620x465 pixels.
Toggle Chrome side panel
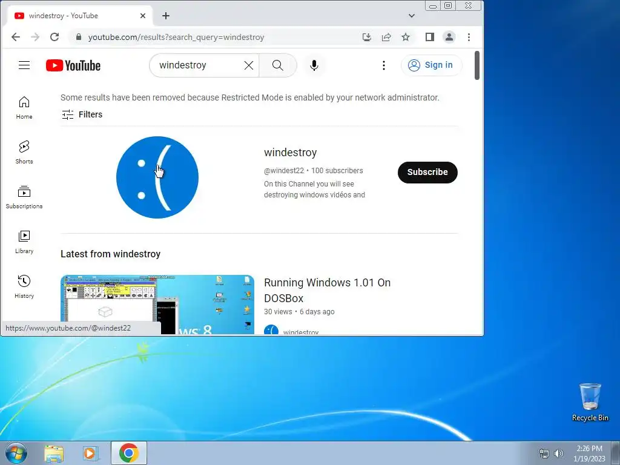[x=430, y=37]
